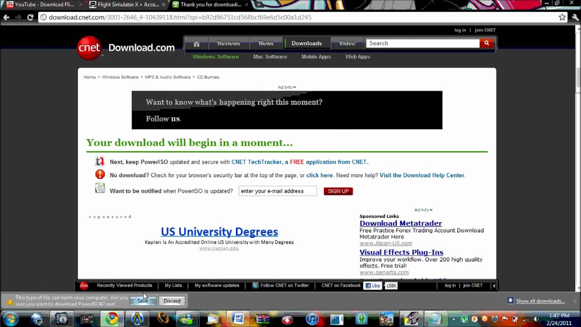581x327 pixels.
Task: Click the CNET search input field
Action: pos(423,43)
